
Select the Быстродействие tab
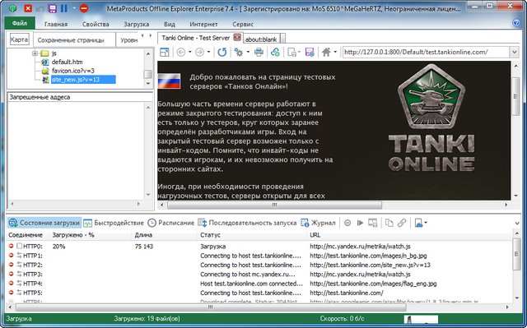point(114,223)
